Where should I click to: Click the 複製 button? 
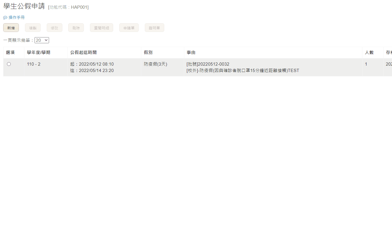(x=33, y=28)
